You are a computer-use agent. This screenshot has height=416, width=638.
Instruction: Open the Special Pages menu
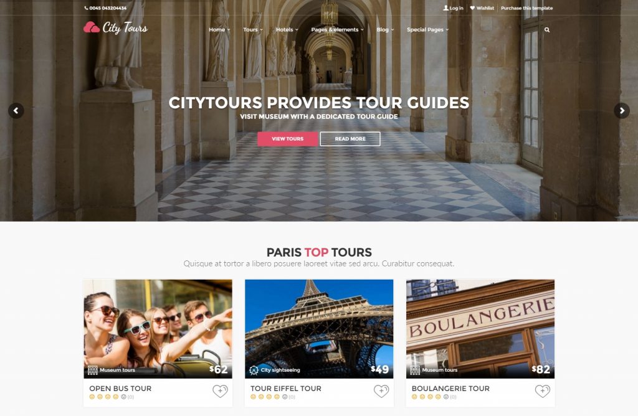tap(427, 30)
